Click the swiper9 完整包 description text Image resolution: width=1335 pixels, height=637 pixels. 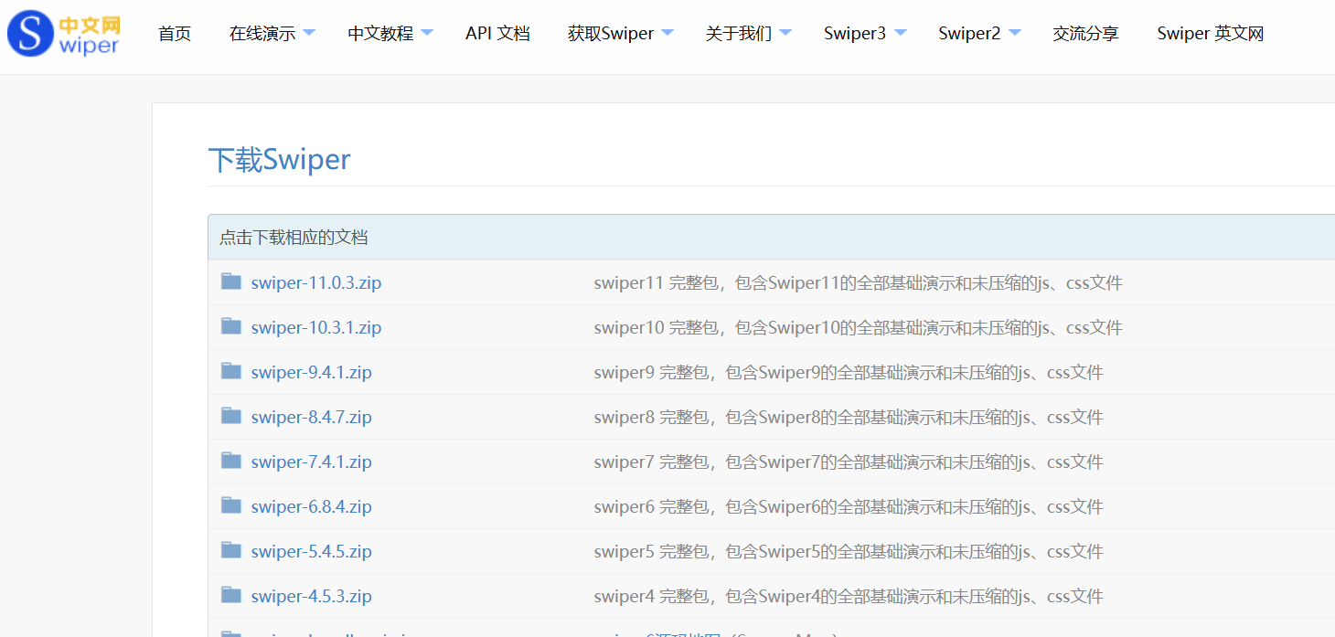[849, 372]
